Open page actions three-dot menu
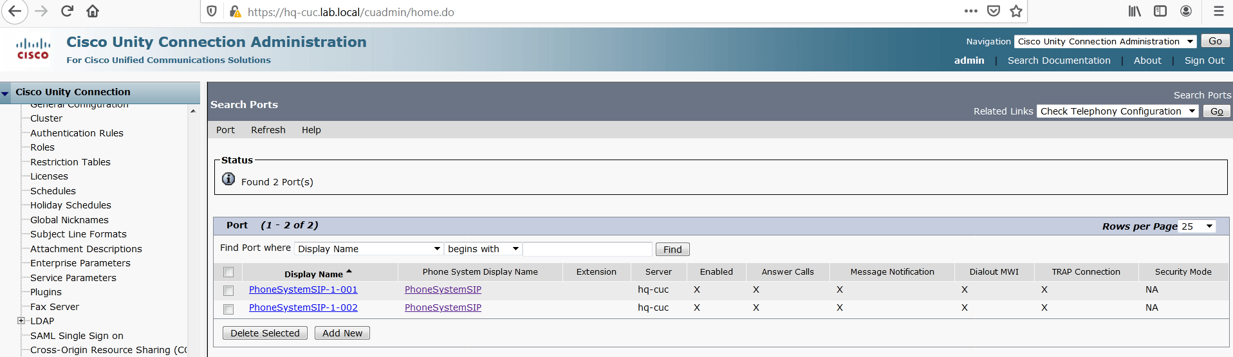 (x=971, y=11)
